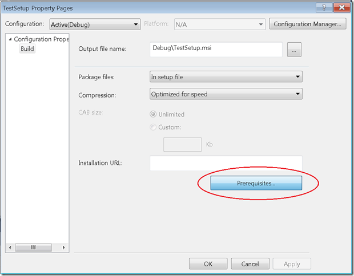Click the tree scrollbar left arrow
The width and height of the screenshot is (354, 276).
pos(10,247)
